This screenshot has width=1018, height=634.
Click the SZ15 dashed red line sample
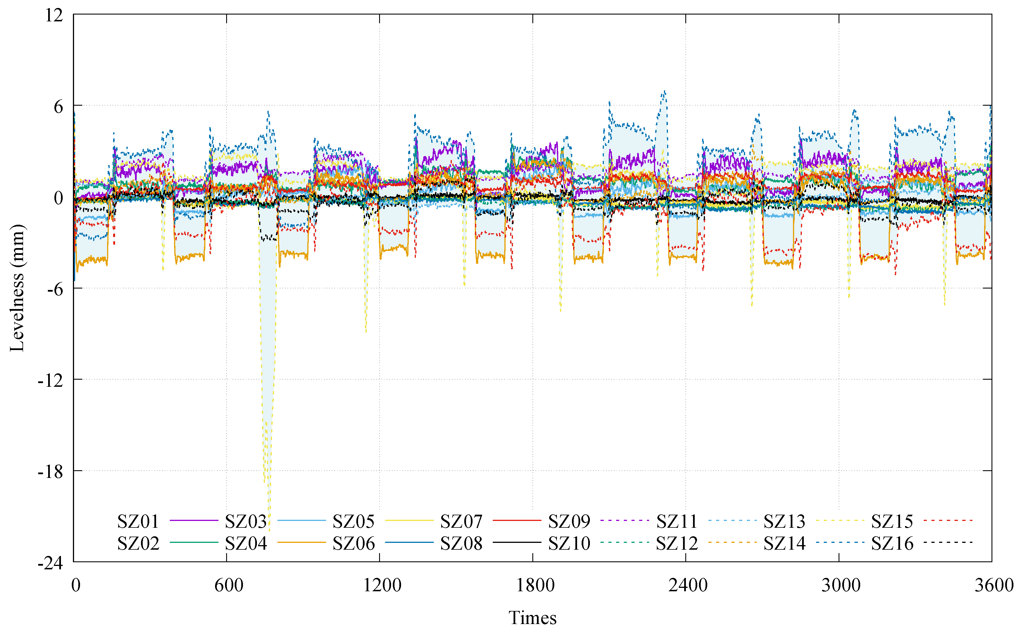point(948,520)
